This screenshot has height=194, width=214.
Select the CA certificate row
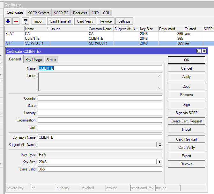click(x=109, y=34)
